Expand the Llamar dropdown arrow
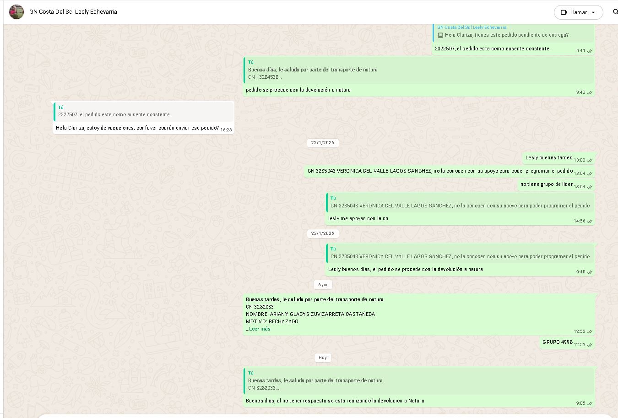The image size is (618, 418). click(x=593, y=12)
